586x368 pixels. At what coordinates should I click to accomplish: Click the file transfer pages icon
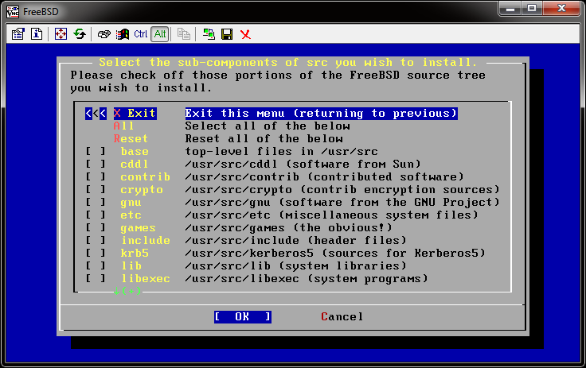click(x=183, y=34)
